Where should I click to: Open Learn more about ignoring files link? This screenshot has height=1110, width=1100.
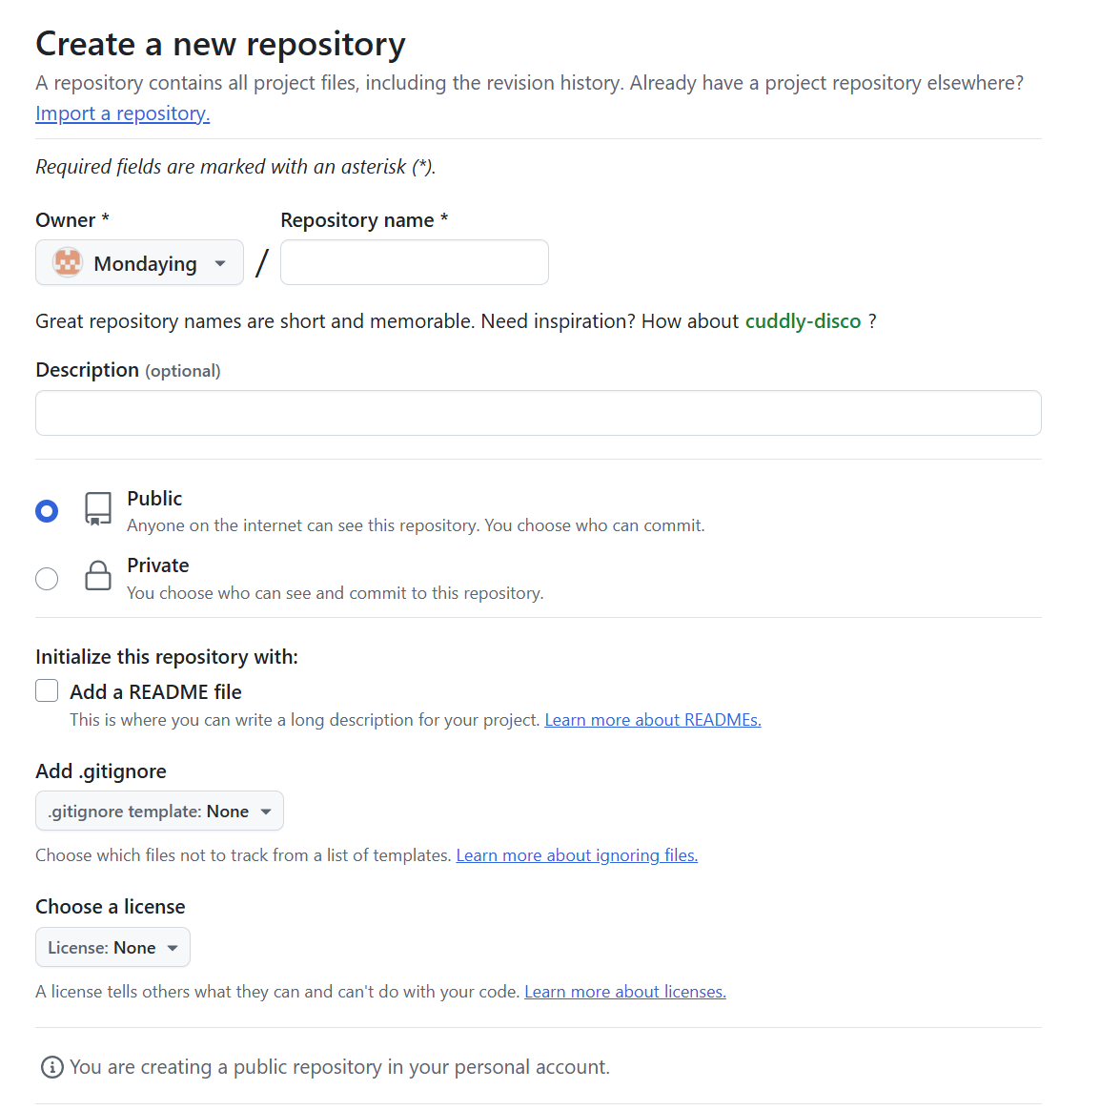[x=577, y=855]
